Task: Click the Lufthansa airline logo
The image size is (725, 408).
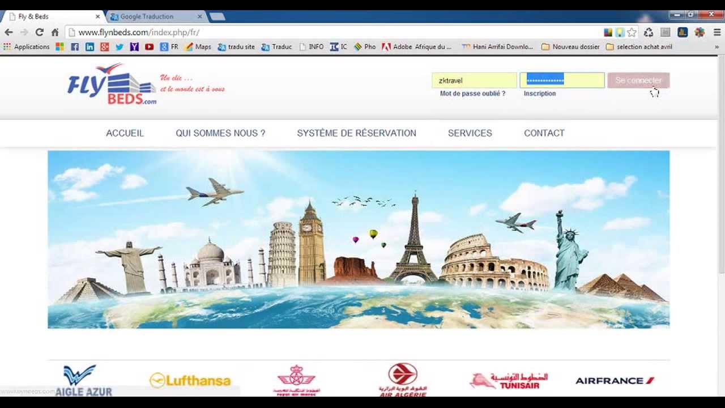Action: [x=190, y=380]
